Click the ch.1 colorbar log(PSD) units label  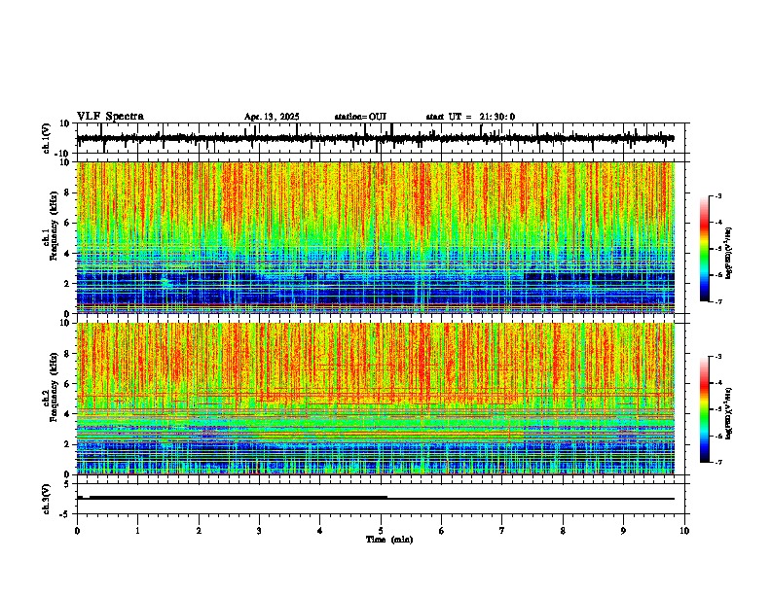tap(729, 253)
